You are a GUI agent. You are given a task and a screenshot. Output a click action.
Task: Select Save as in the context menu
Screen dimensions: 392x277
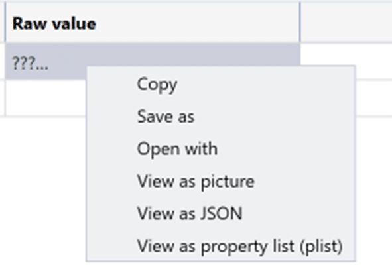tap(166, 117)
